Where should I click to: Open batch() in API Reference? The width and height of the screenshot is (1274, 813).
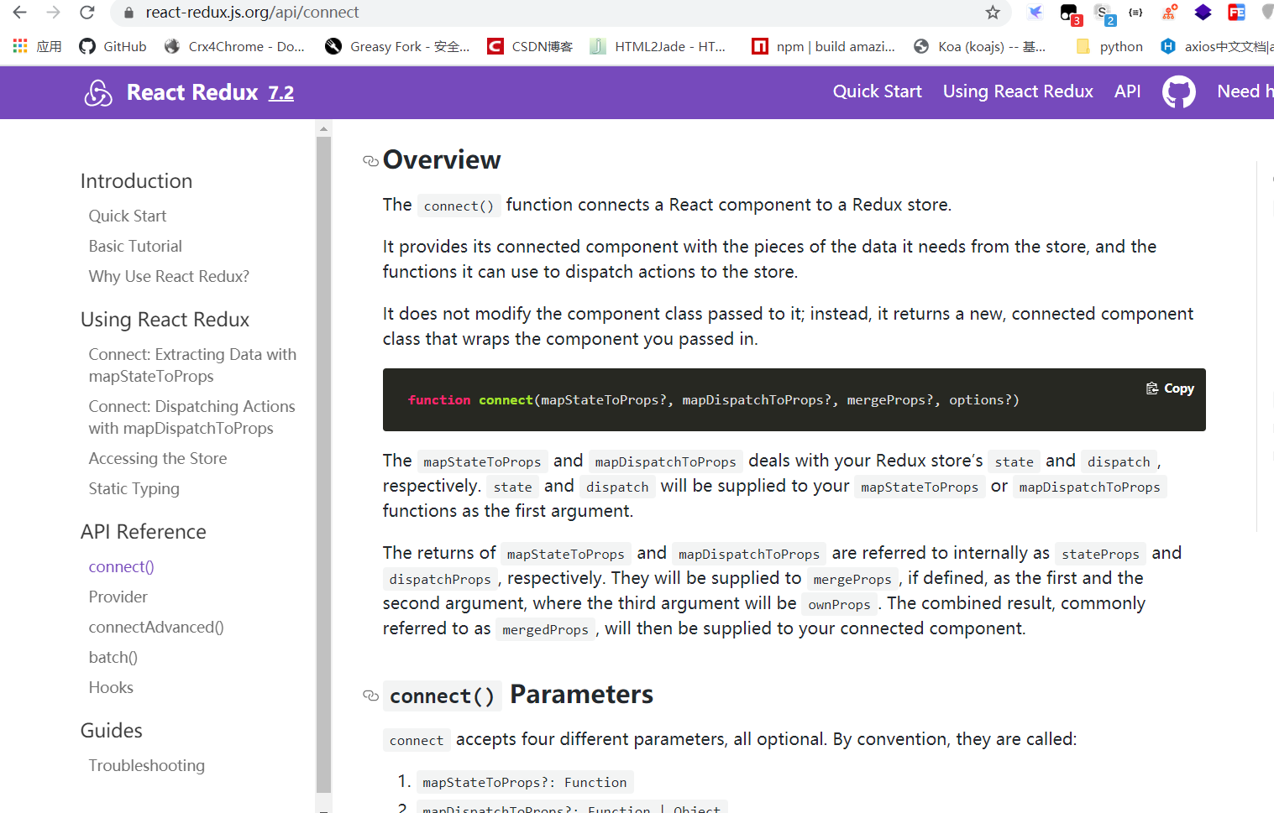pos(113,657)
